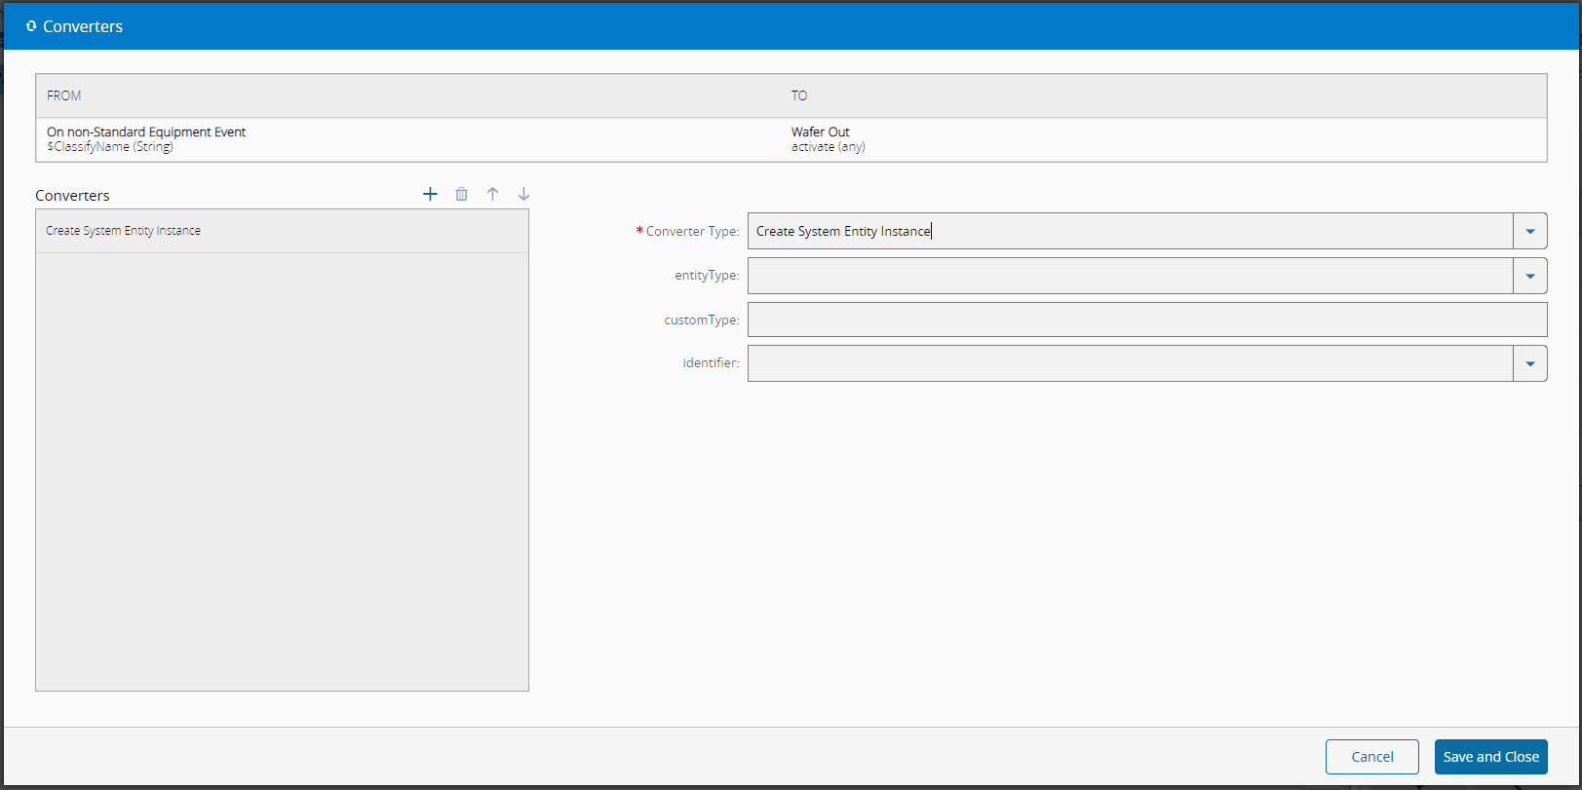
Task: Click the Converters icon in the title bar
Action: (31, 26)
